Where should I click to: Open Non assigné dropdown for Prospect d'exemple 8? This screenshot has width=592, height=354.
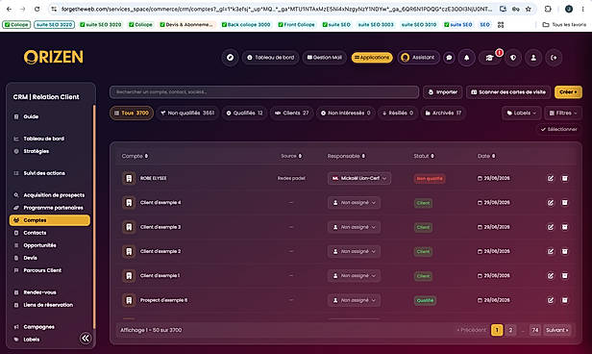tap(354, 300)
